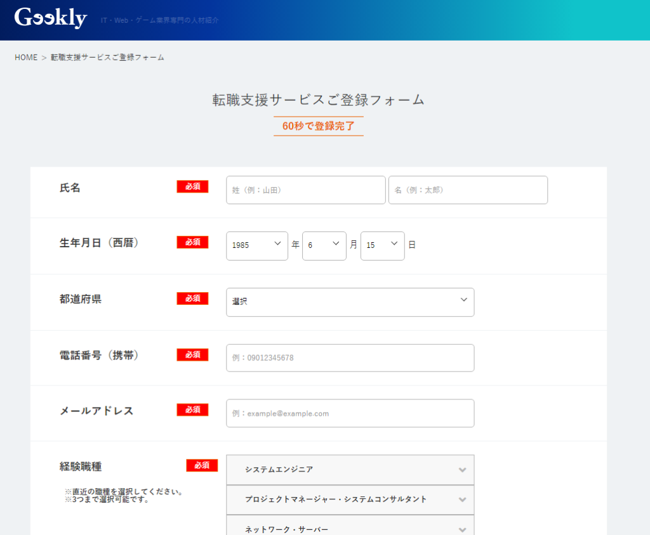Click the chevron arrow in prefecture select
Image resolution: width=650 pixels, height=535 pixels.
click(x=464, y=300)
